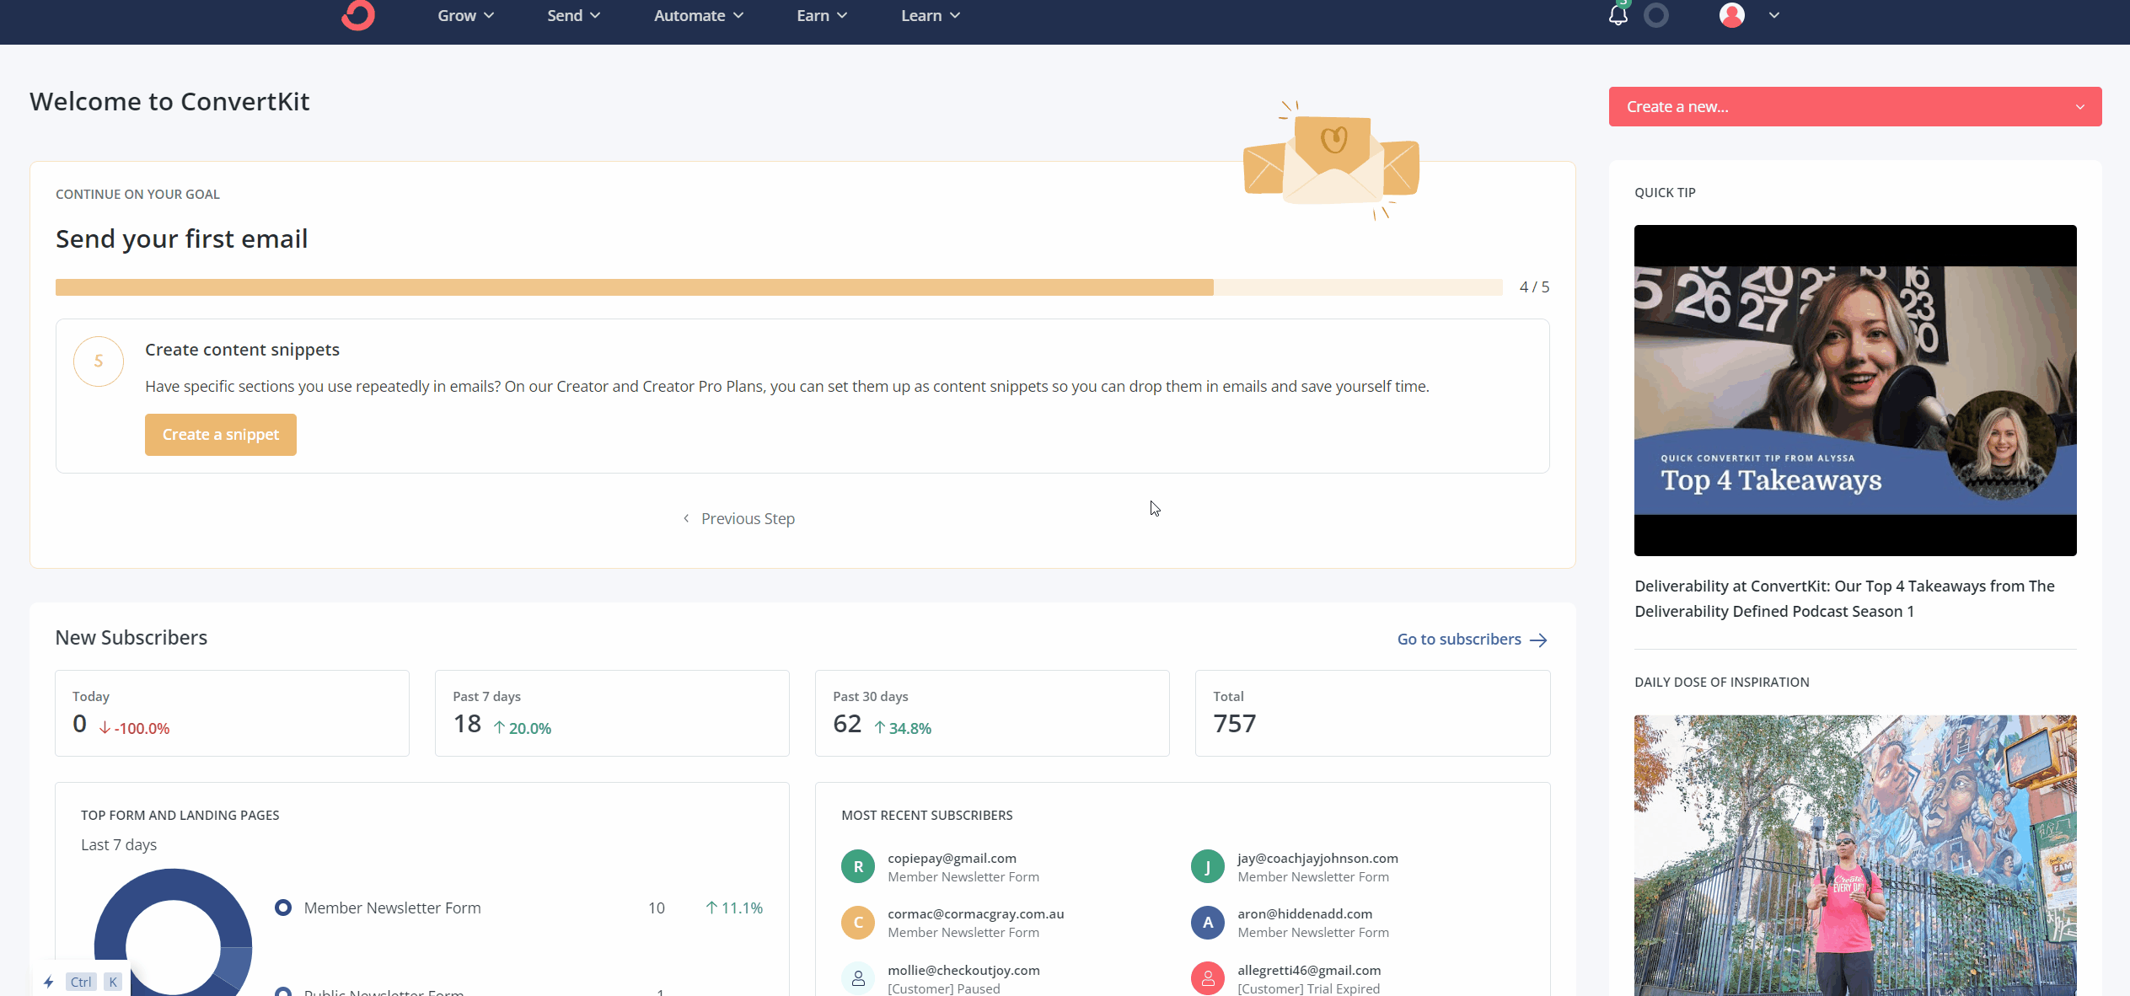Viewport: 2130px width, 996px height.
Task: Open the Top 4 Takeaways video thumbnail
Action: tap(1854, 389)
